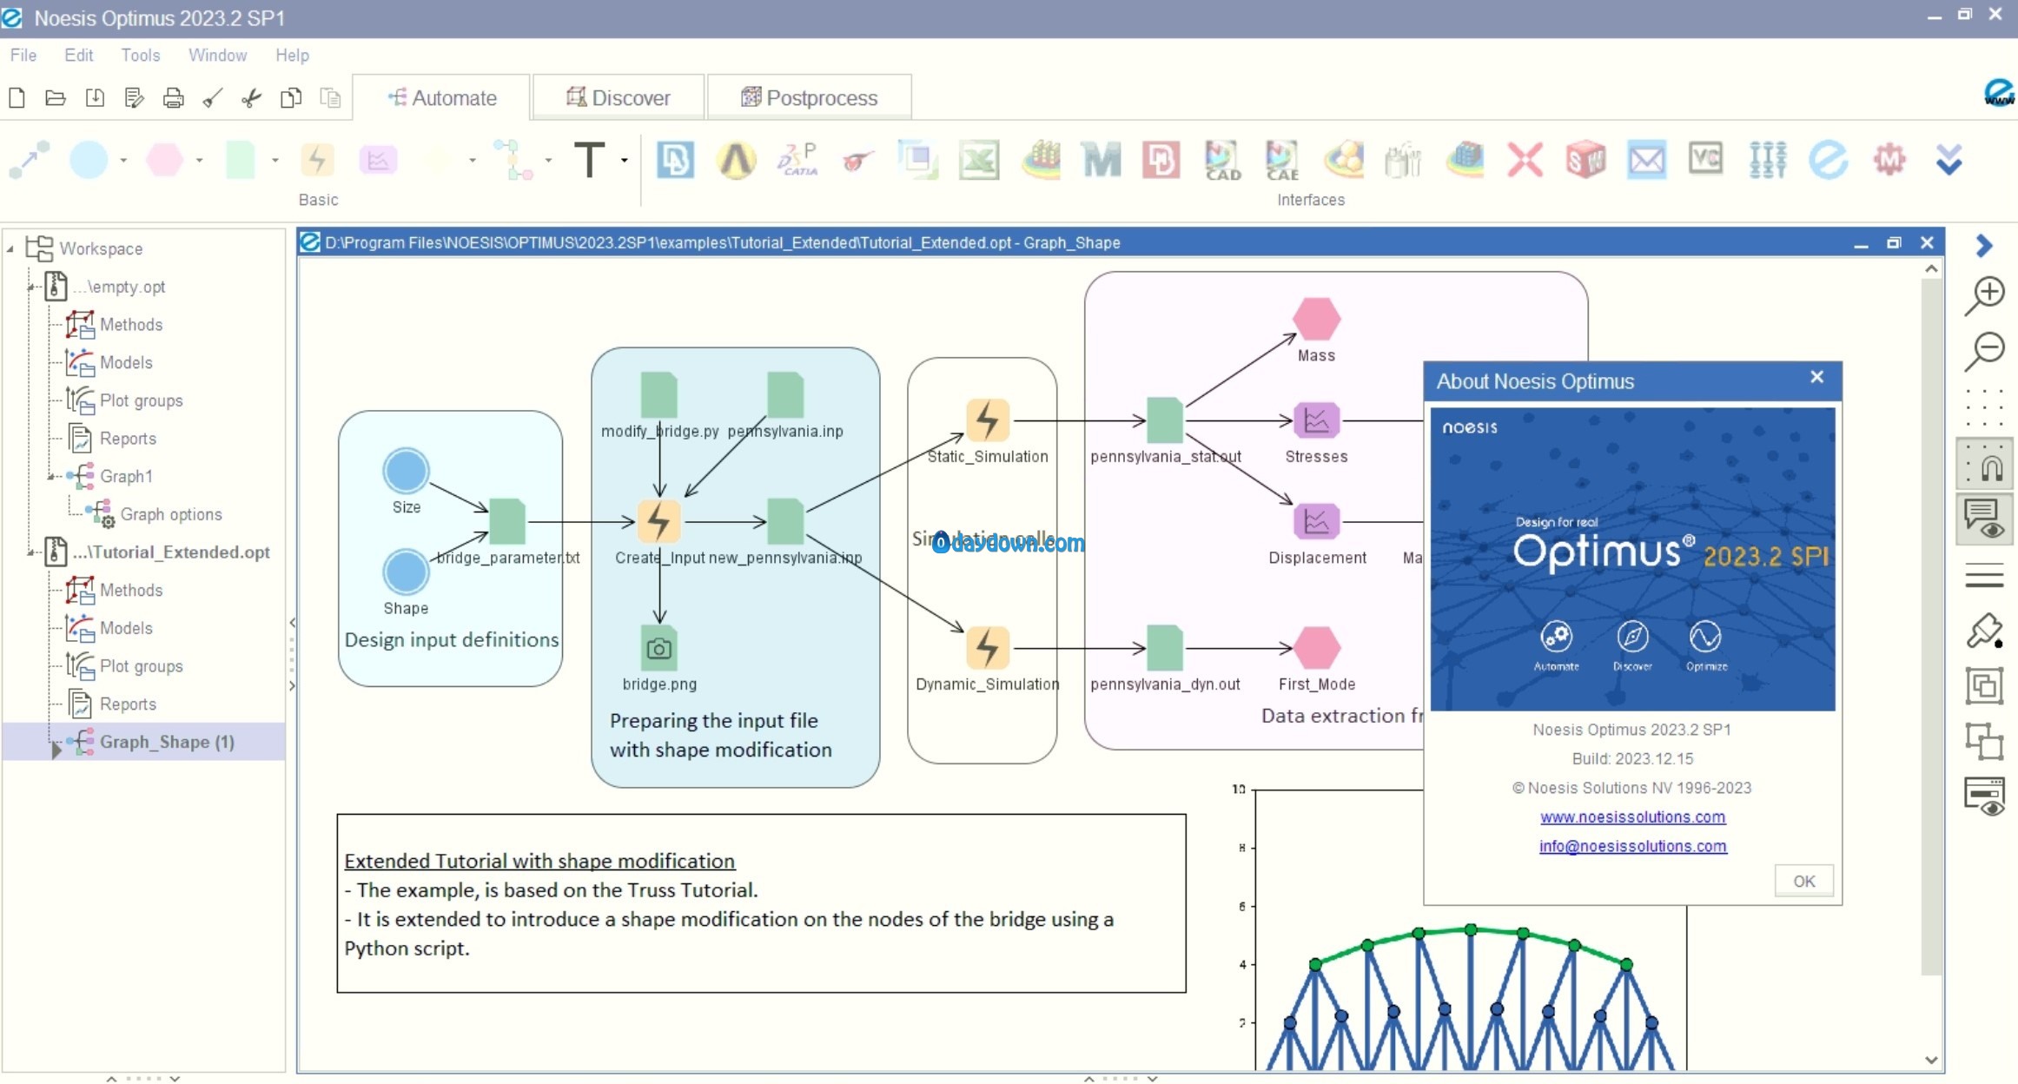The height and width of the screenshot is (1084, 2018).
Task: Switch to the Postprocess tab
Action: (x=810, y=97)
